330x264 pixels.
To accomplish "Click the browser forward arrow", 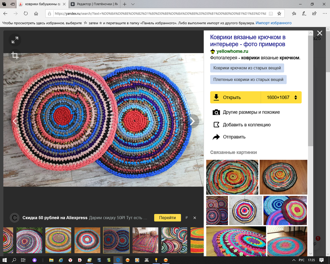I will pyautogui.click(x=15, y=13).
